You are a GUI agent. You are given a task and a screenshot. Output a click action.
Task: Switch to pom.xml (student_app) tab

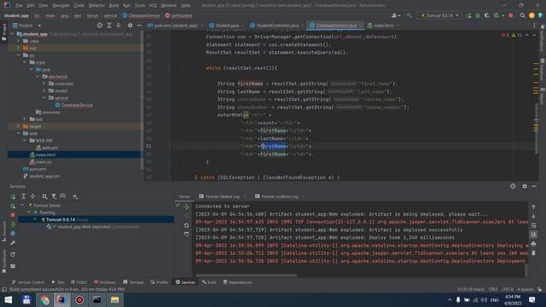tap(173, 26)
